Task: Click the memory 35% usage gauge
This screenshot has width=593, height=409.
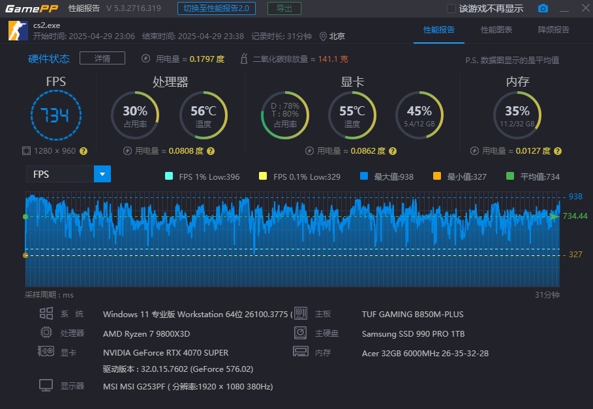Action: click(517, 115)
